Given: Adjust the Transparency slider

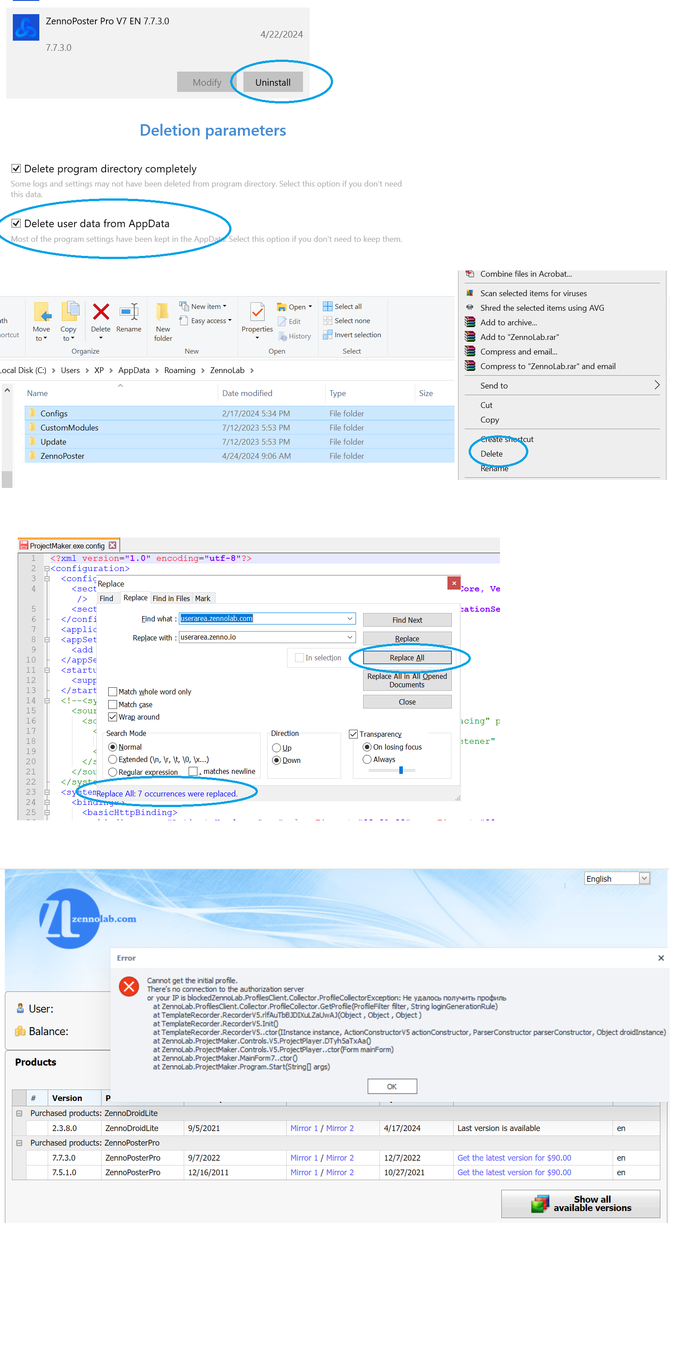Looking at the screenshot, I should pos(401,770).
